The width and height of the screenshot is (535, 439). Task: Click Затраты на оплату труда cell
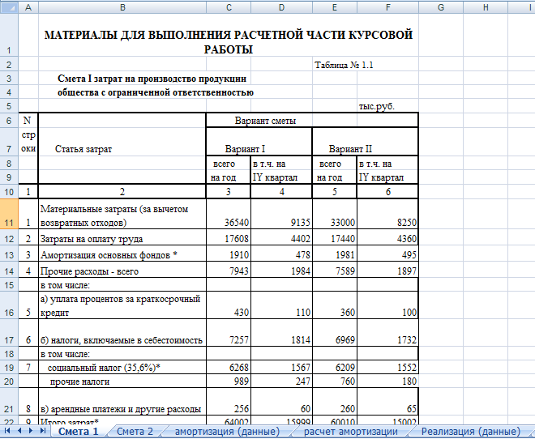(x=122, y=237)
